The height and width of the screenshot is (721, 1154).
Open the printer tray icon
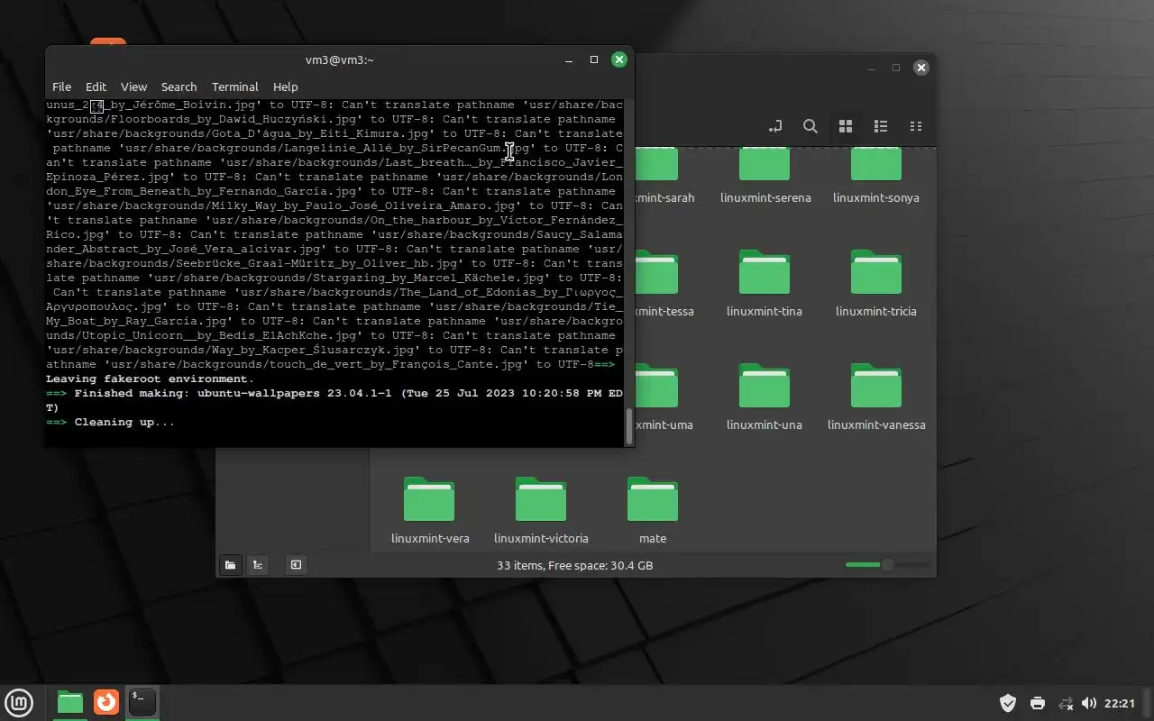(x=1037, y=703)
